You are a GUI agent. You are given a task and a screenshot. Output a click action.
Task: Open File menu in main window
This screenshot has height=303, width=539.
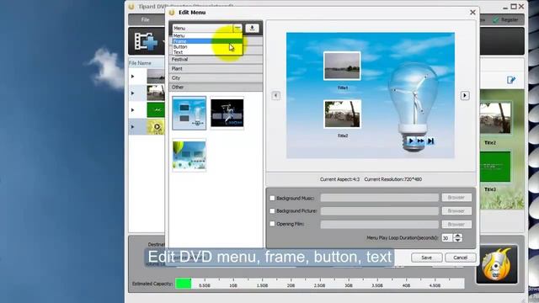coord(146,19)
